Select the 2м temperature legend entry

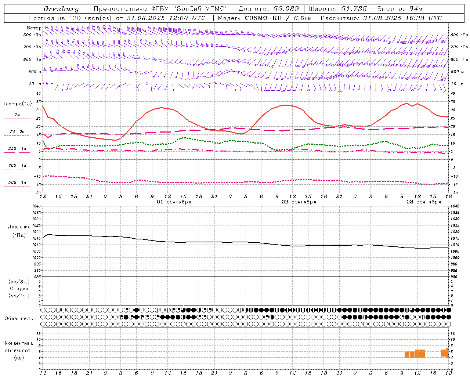(17, 115)
